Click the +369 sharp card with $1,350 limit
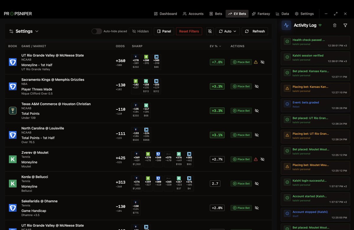Image resolution: width=354 pixels, height=230 pixels. [x=137, y=160]
